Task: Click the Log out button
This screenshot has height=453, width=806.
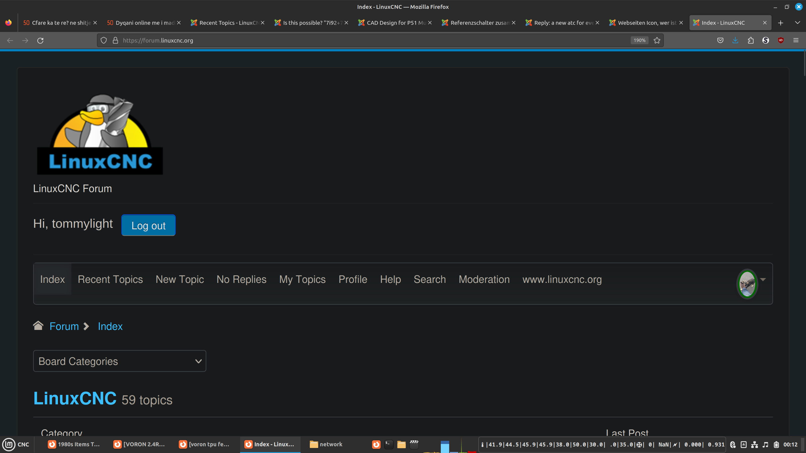Action: click(148, 225)
